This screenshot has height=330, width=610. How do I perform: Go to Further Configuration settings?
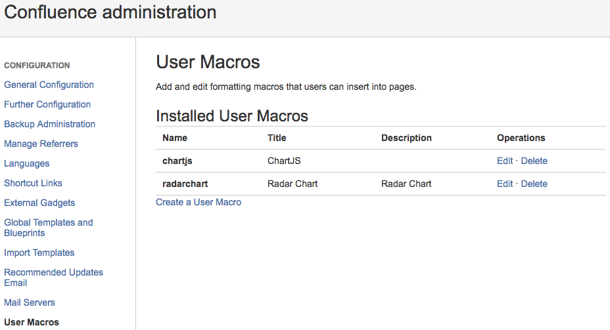(x=47, y=104)
